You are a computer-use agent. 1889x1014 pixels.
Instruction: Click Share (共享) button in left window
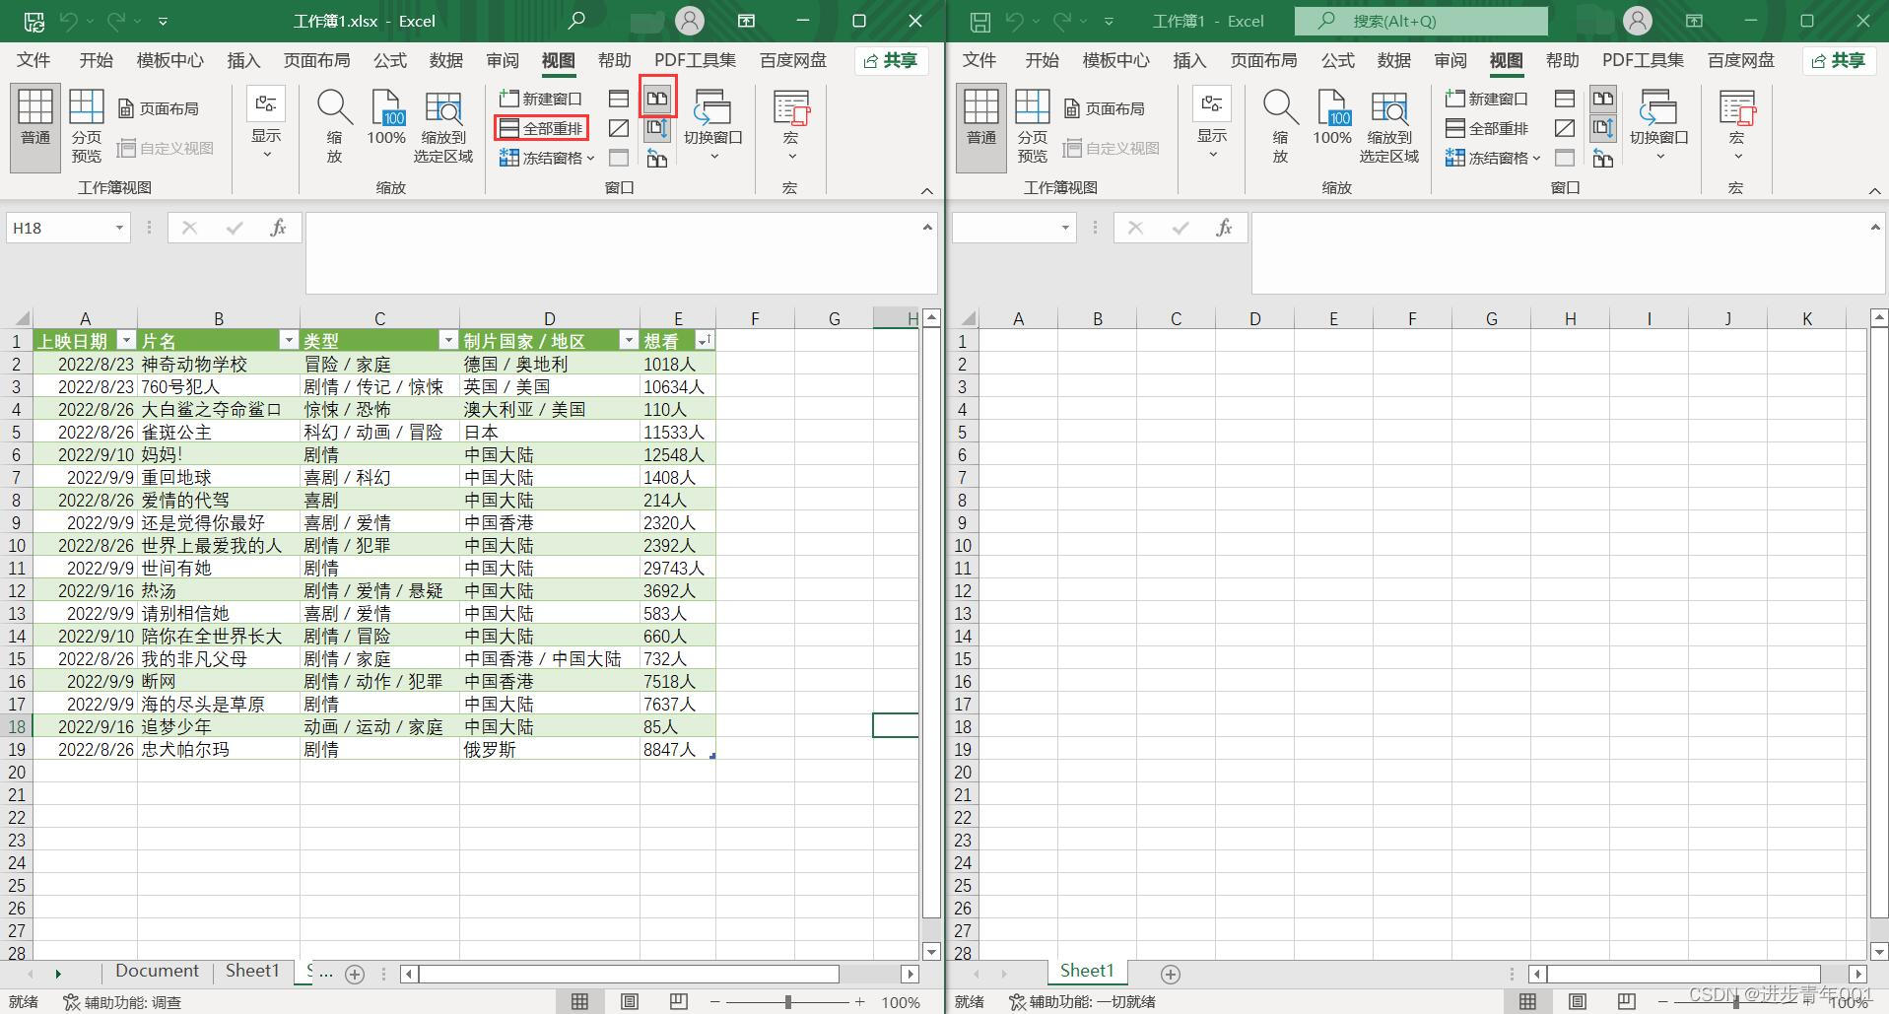[x=890, y=61]
